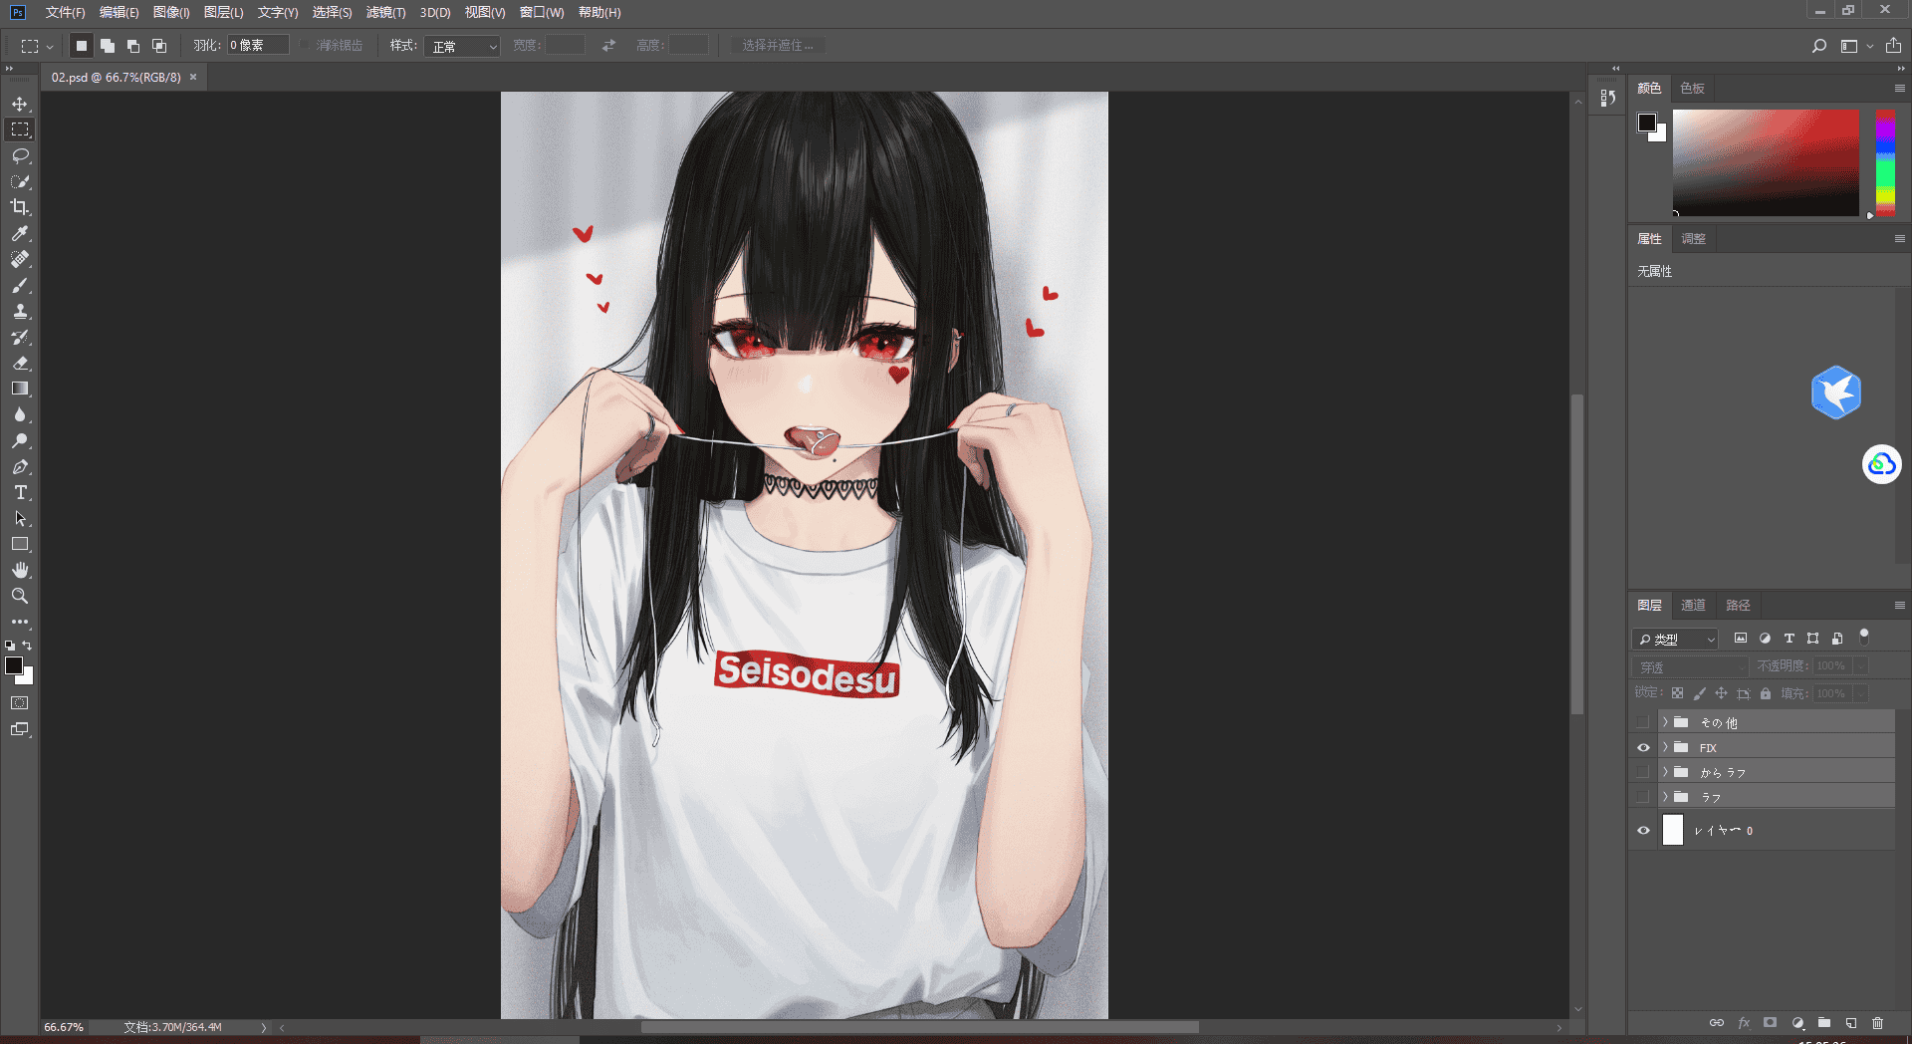The height and width of the screenshot is (1044, 1912).
Task: Expand the その他 layer group
Action: pyautogui.click(x=1665, y=722)
